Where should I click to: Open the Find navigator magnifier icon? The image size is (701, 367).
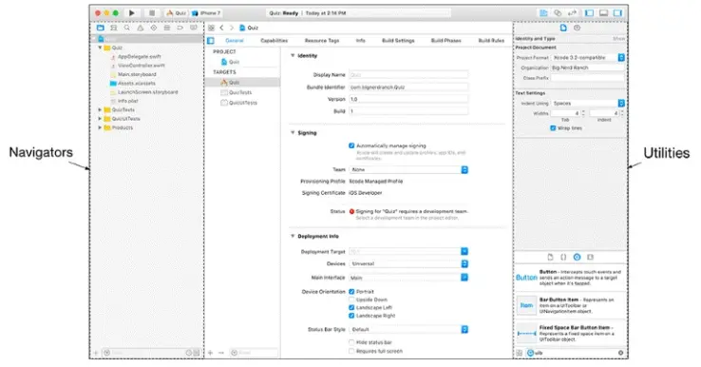(x=127, y=28)
